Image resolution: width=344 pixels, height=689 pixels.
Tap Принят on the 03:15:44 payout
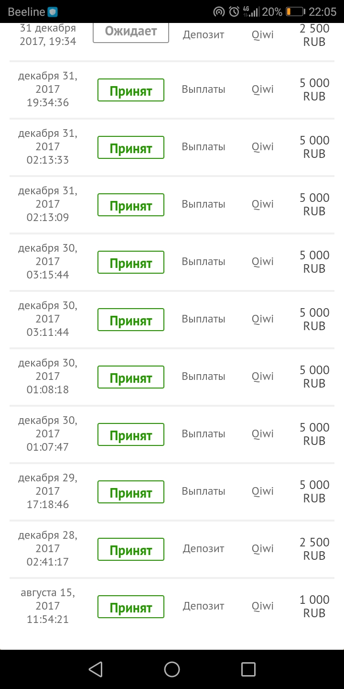[131, 262]
